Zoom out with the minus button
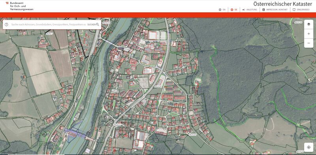The image size is (316, 155). [308, 43]
